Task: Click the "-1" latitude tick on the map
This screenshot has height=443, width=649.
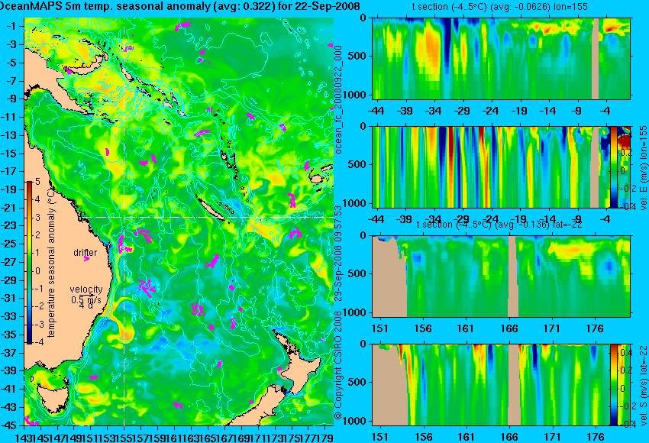Action: [x=11, y=26]
